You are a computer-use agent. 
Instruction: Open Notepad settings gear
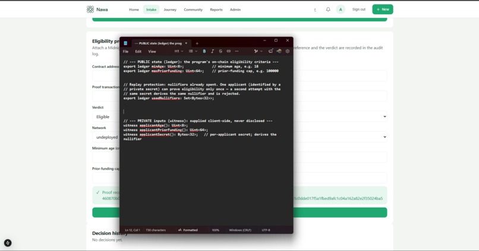click(x=288, y=51)
